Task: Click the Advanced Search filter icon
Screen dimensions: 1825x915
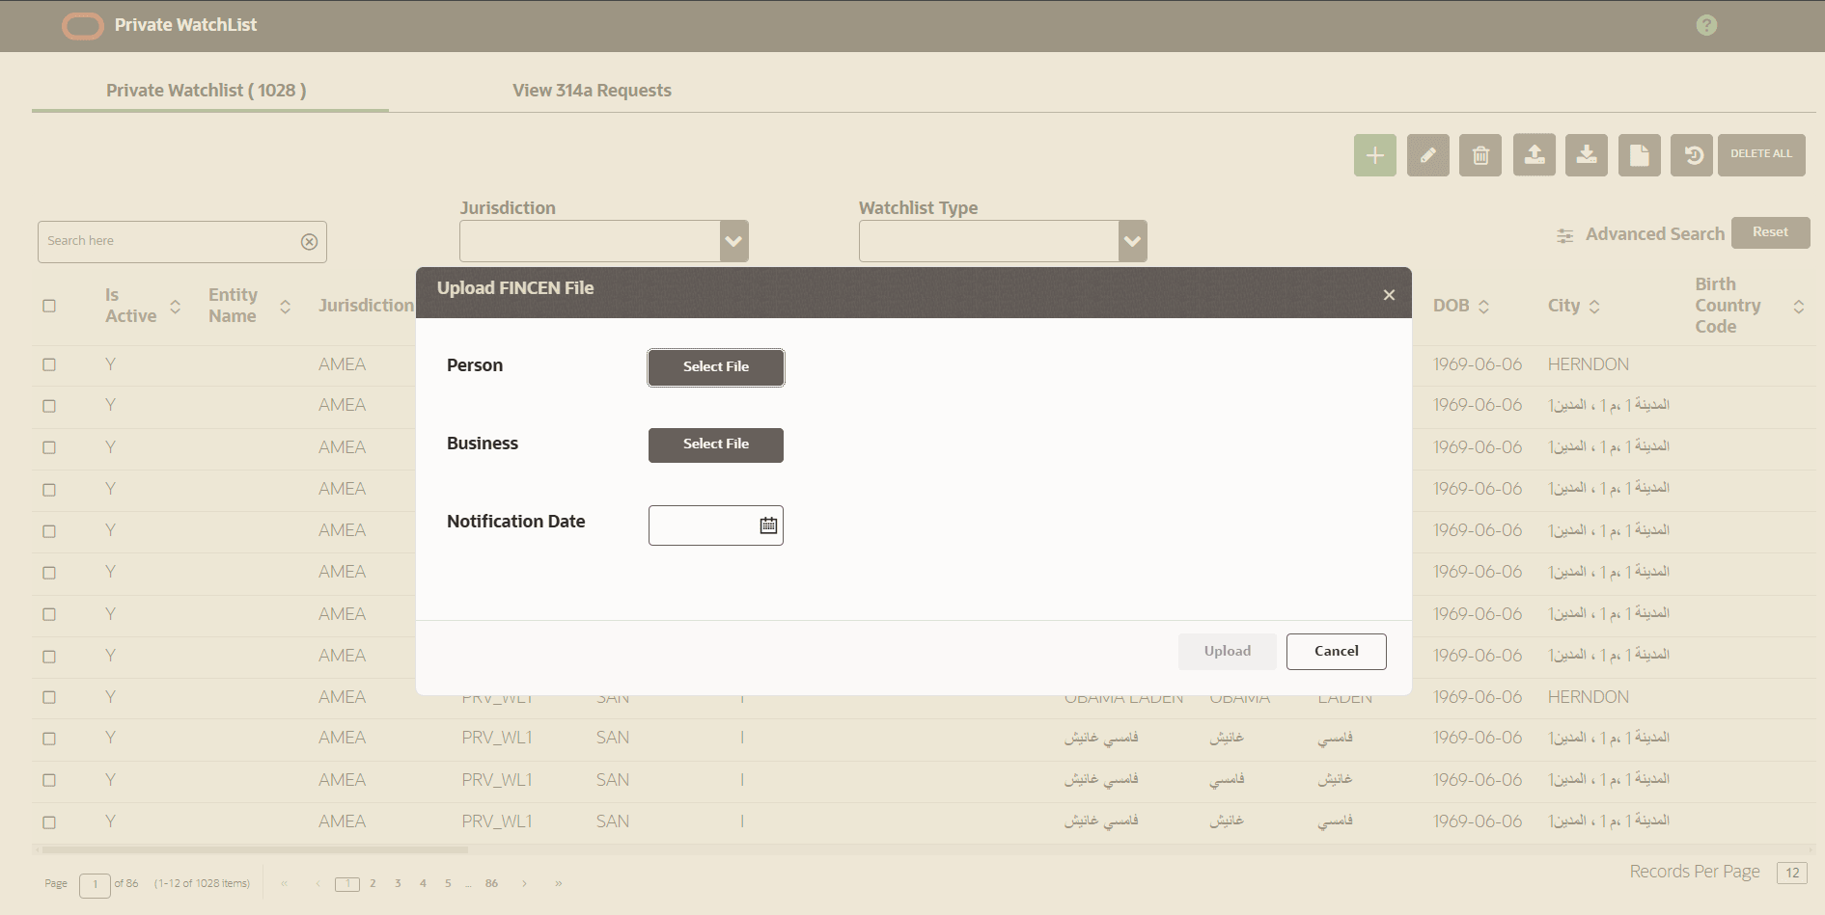Action: click(1564, 235)
